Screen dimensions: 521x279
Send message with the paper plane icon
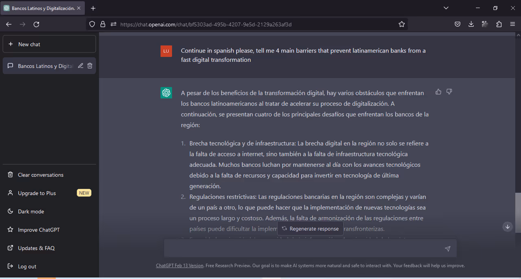pos(447,248)
